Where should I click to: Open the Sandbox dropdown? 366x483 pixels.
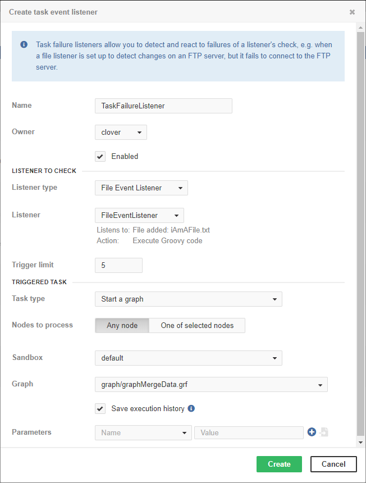coord(188,358)
